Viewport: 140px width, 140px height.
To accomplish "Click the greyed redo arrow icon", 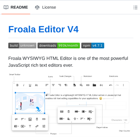I will click(x=117, y=85).
